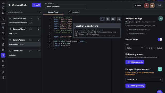Click the orange open-in-editor icon

pos(152,5)
